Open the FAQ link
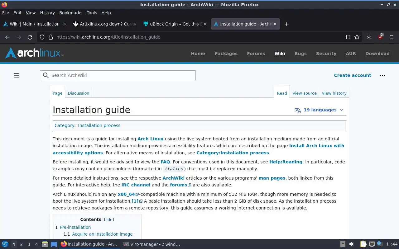 (165, 162)
